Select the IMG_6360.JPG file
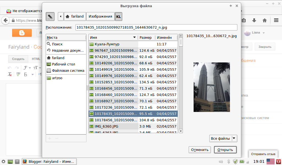This screenshot has width=282, height=165. (106, 126)
